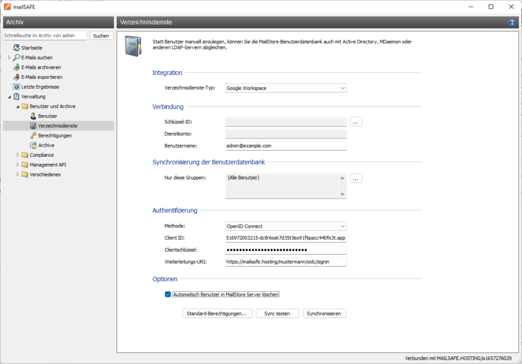The image size is (522, 364).
Task: Collapse the Verwaltung tree node
Action: [x=9, y=97]
